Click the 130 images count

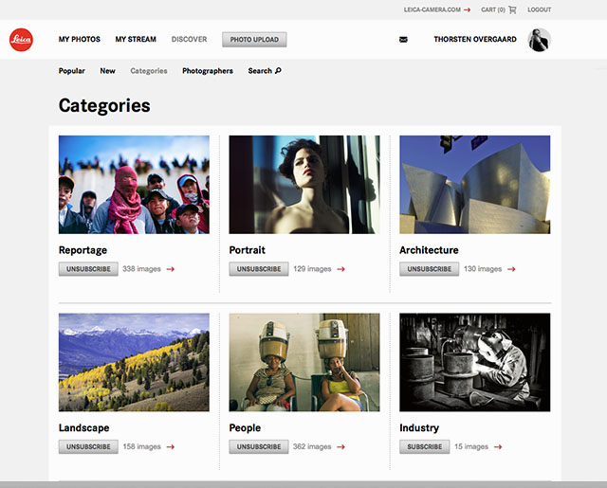[483, 269]
